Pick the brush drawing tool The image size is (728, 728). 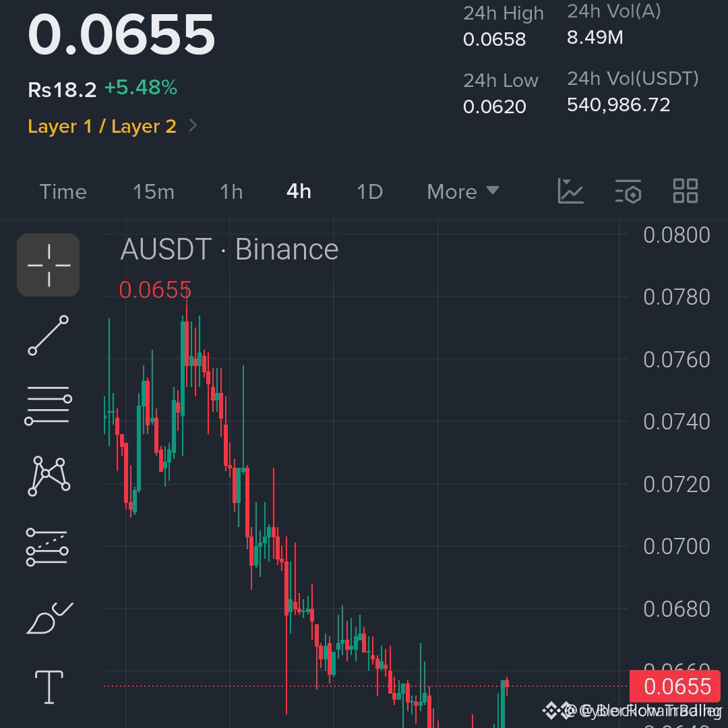click(50, 618)
